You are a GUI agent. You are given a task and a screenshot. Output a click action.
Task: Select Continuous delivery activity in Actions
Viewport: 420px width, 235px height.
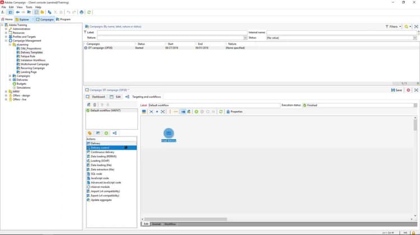tap(111, 152)
